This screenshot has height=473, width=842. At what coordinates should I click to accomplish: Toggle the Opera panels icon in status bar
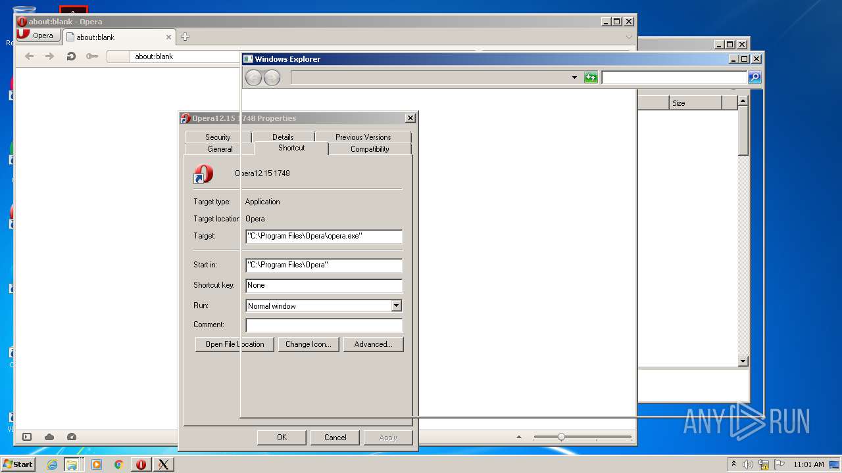pos(27,437)
